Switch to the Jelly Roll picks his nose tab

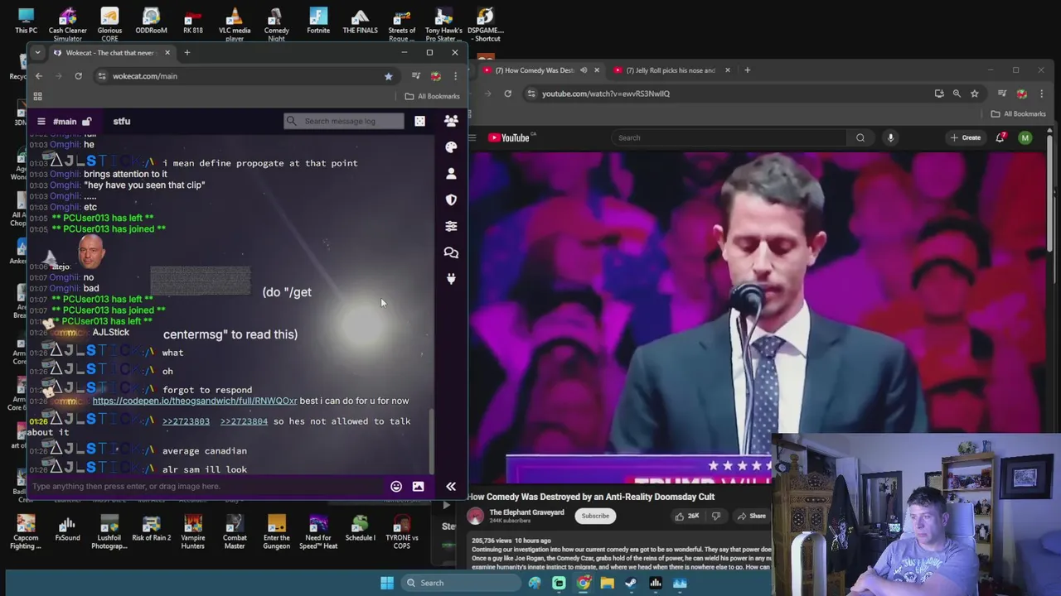670,70
